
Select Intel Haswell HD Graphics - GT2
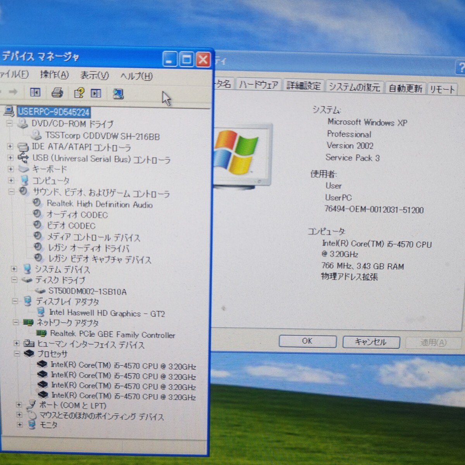coord(107,313)
